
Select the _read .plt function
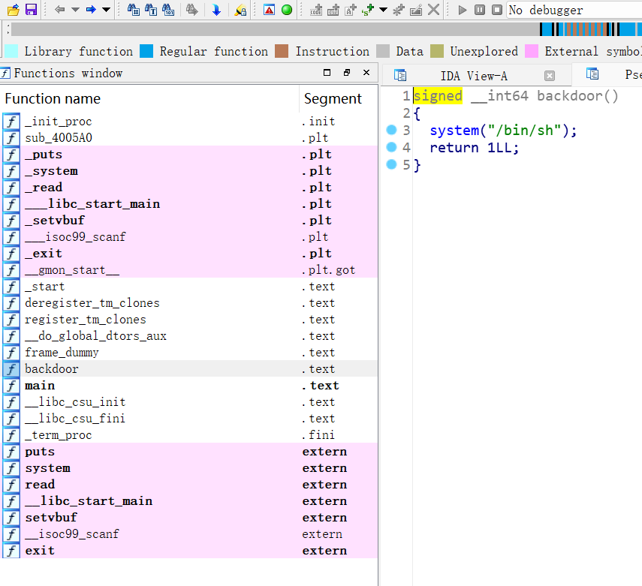click(x=189, y=187)
